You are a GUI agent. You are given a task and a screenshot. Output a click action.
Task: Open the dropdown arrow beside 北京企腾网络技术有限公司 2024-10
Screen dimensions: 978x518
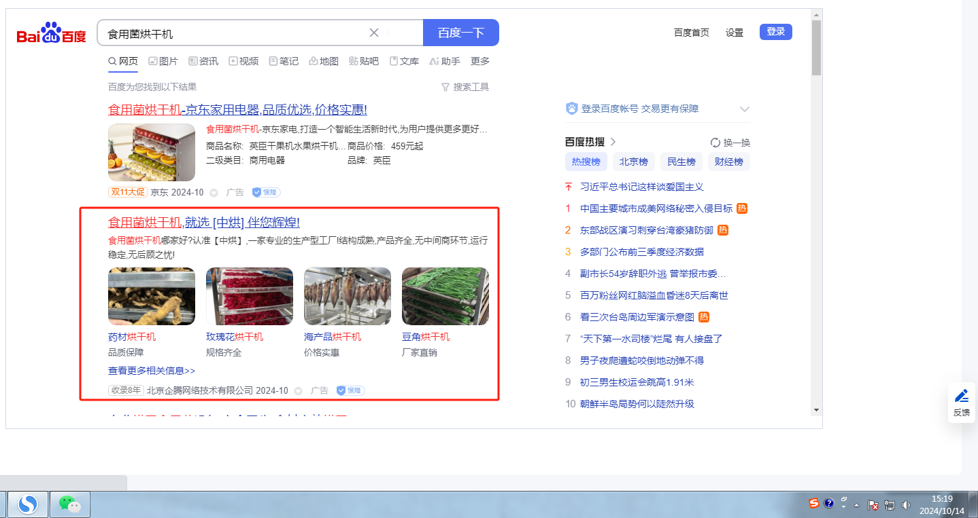point(298,391)
